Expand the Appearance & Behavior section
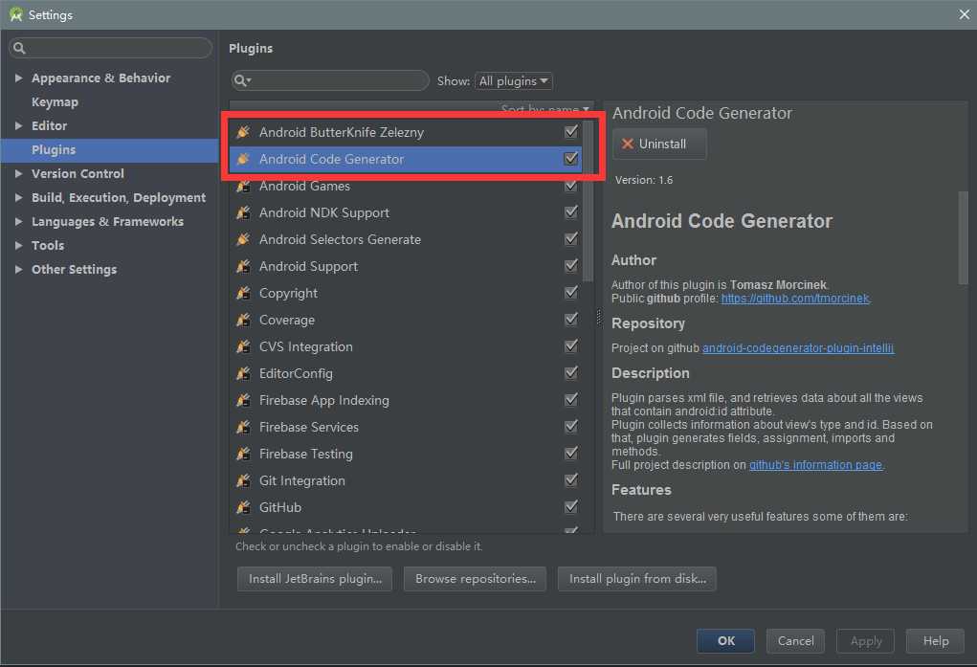The height and width of the screenshot is (667, 977). pos(18,78)
